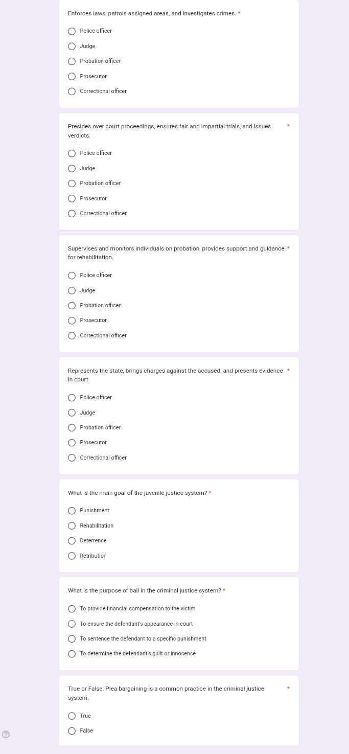349x754 pixels.
Task: Choose Police officer for 'Supervises and monitors' question
Action: 72,276
